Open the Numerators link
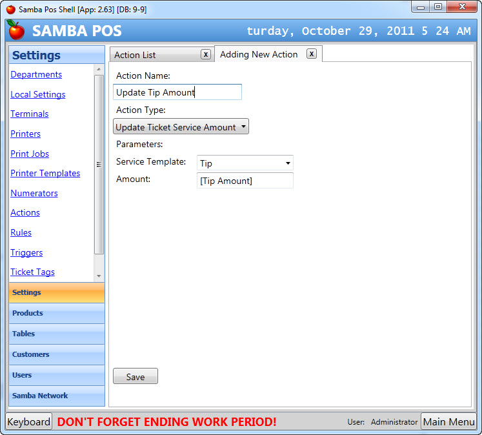 [34, 193]
